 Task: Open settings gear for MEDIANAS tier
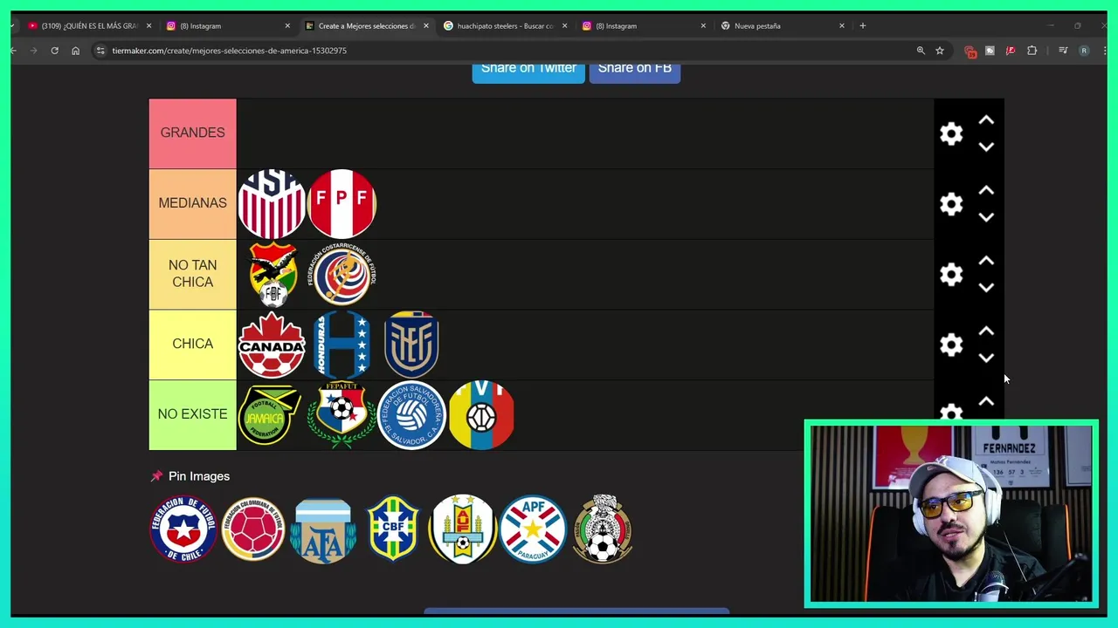tap(951, 204)
